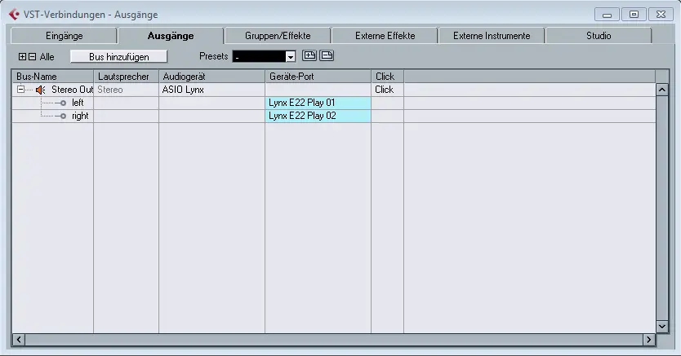The image size is (681, 356).
Task: Click the Bus hinzufügen button
Action: click(x=119, y=56)
